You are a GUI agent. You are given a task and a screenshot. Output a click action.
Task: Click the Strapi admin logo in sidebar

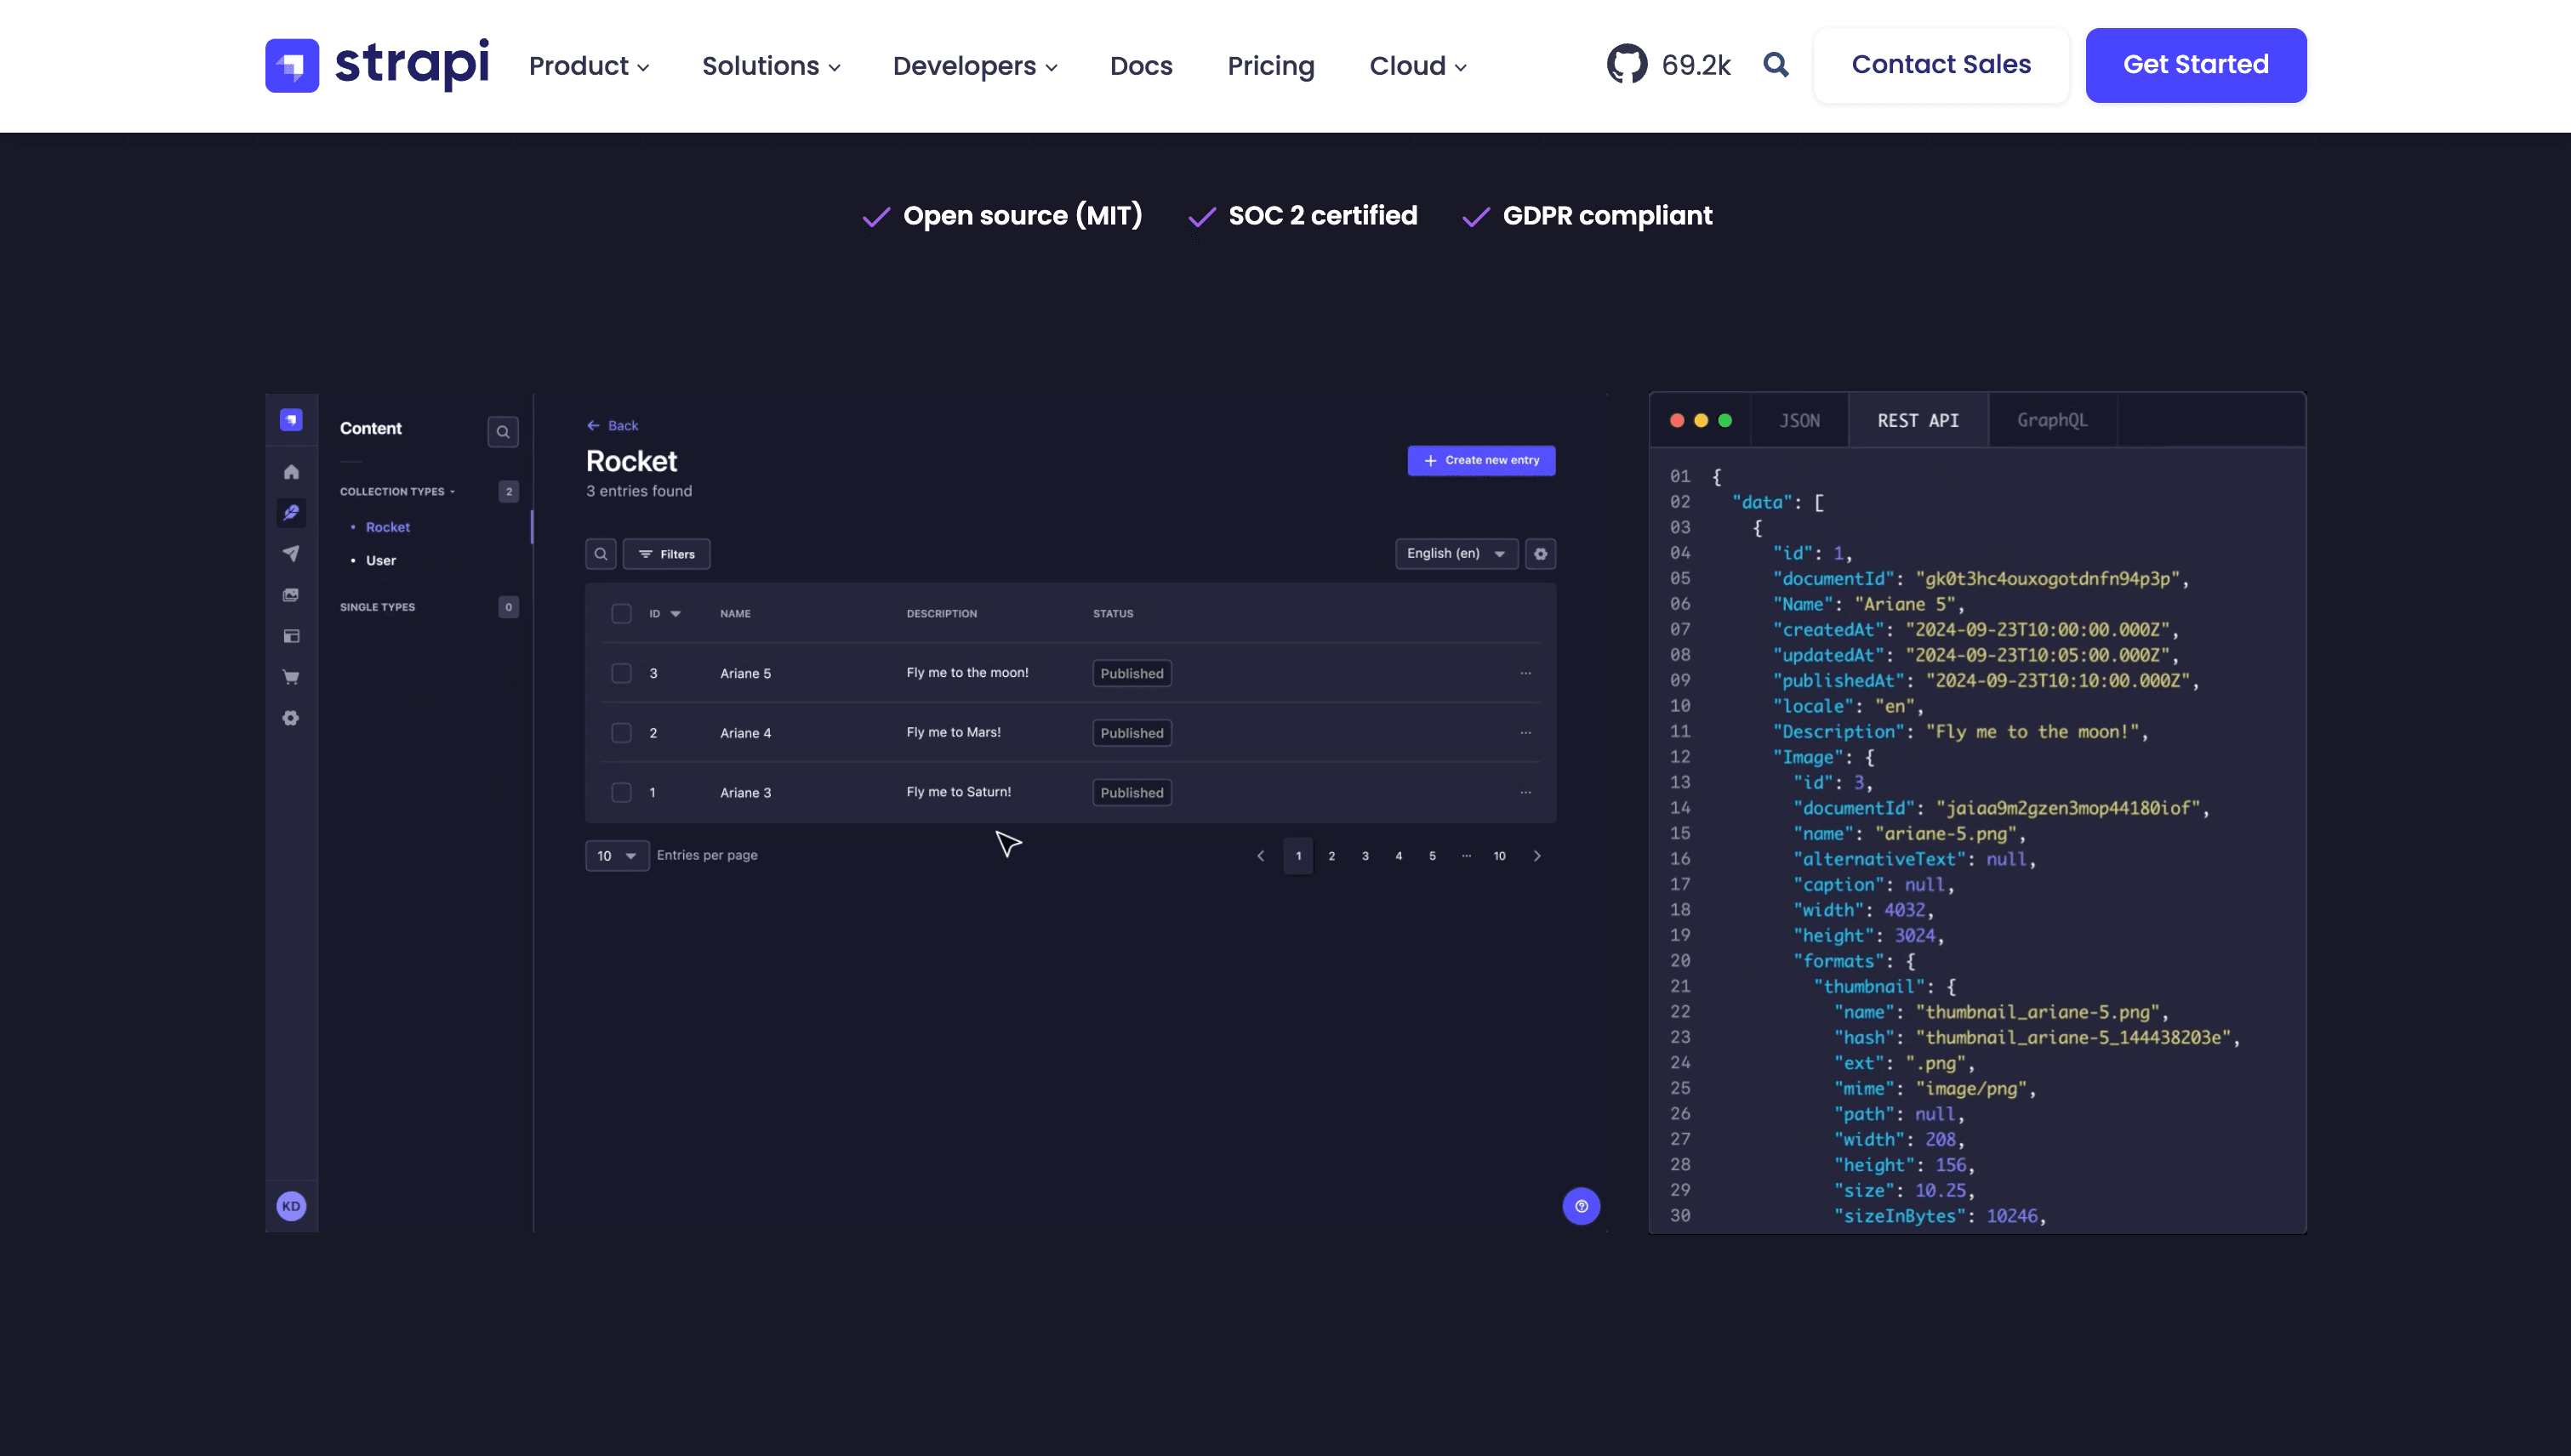(x=291, y=420)
